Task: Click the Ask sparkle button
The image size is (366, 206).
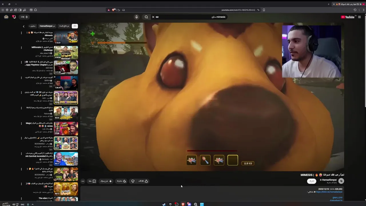Action: click(x=106, y=181)
